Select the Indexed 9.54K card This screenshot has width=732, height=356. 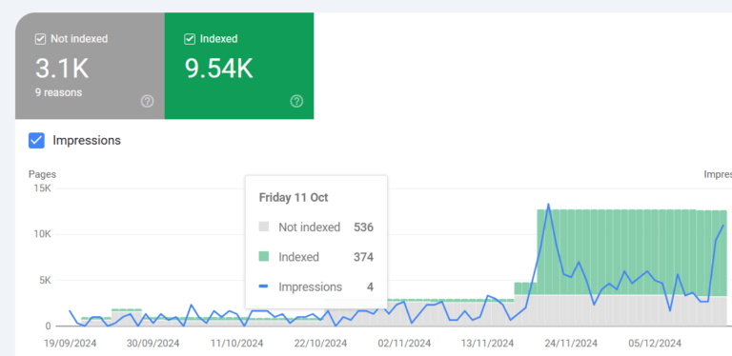tap(239, 66)
